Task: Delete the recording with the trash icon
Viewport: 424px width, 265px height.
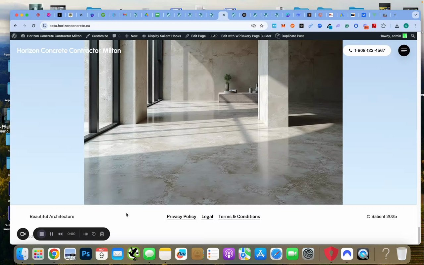Action: pyautogui.click(x=102, y=234)
